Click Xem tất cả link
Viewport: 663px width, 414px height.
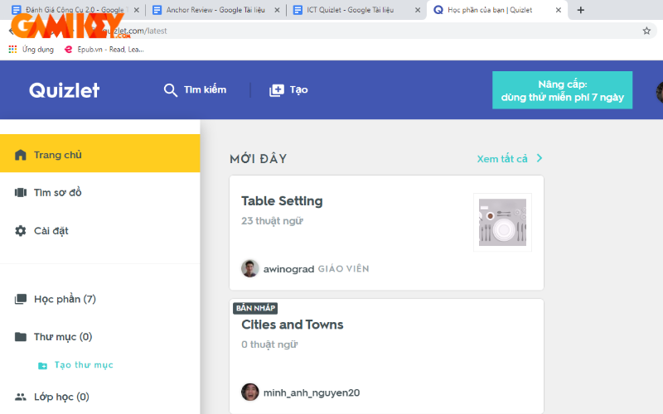502,159
